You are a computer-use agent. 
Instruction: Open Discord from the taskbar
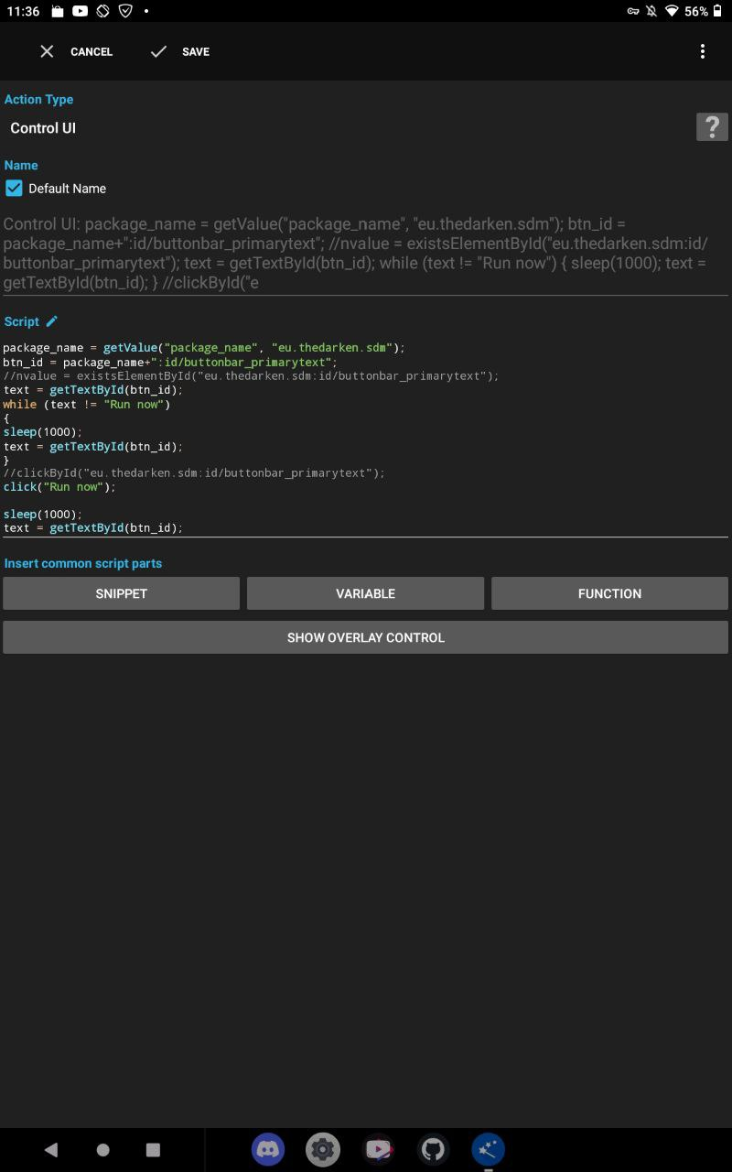[268, 1149]
